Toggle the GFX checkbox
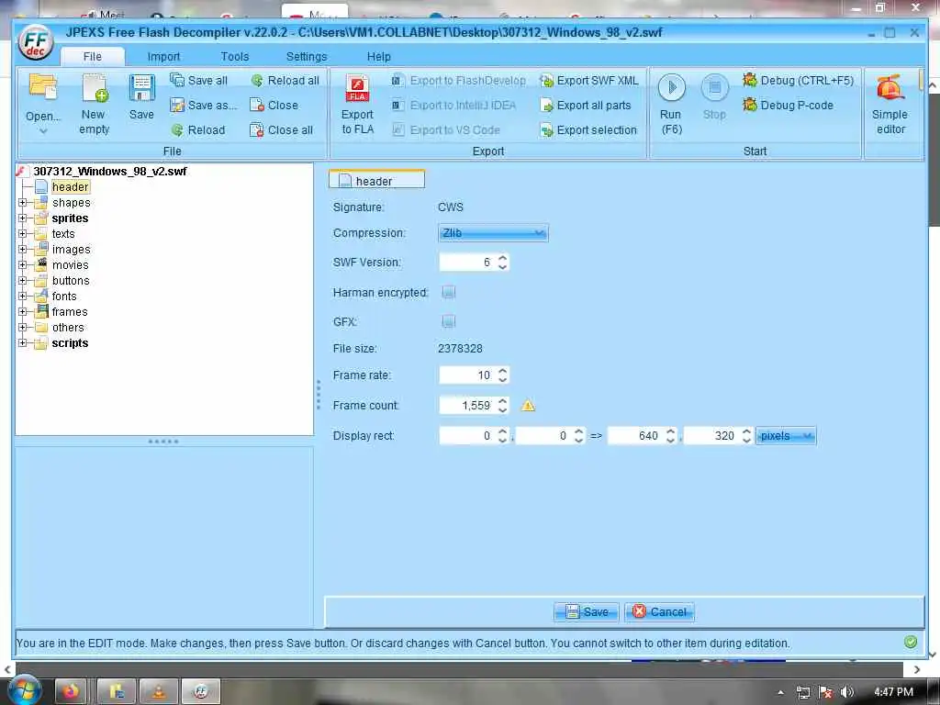The width and height of the screenshot is (940, 705). point(448,321)
